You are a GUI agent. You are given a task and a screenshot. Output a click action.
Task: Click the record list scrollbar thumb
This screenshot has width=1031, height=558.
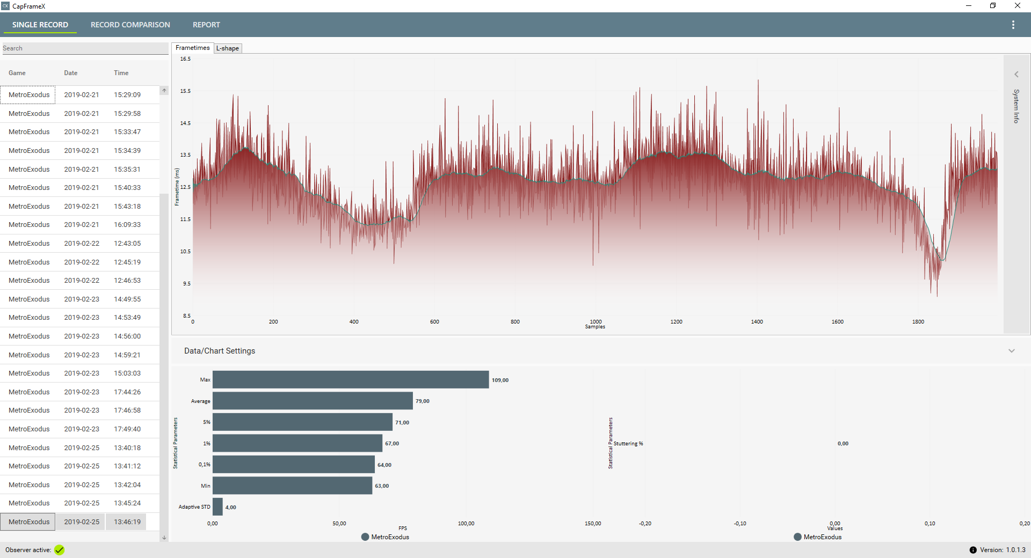tap(164, 362)
